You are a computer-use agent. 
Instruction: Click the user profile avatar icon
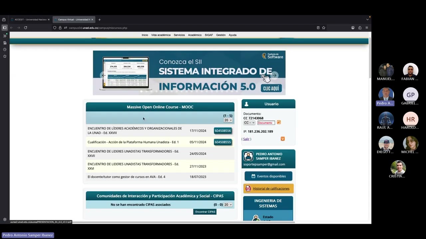(248, 156)
